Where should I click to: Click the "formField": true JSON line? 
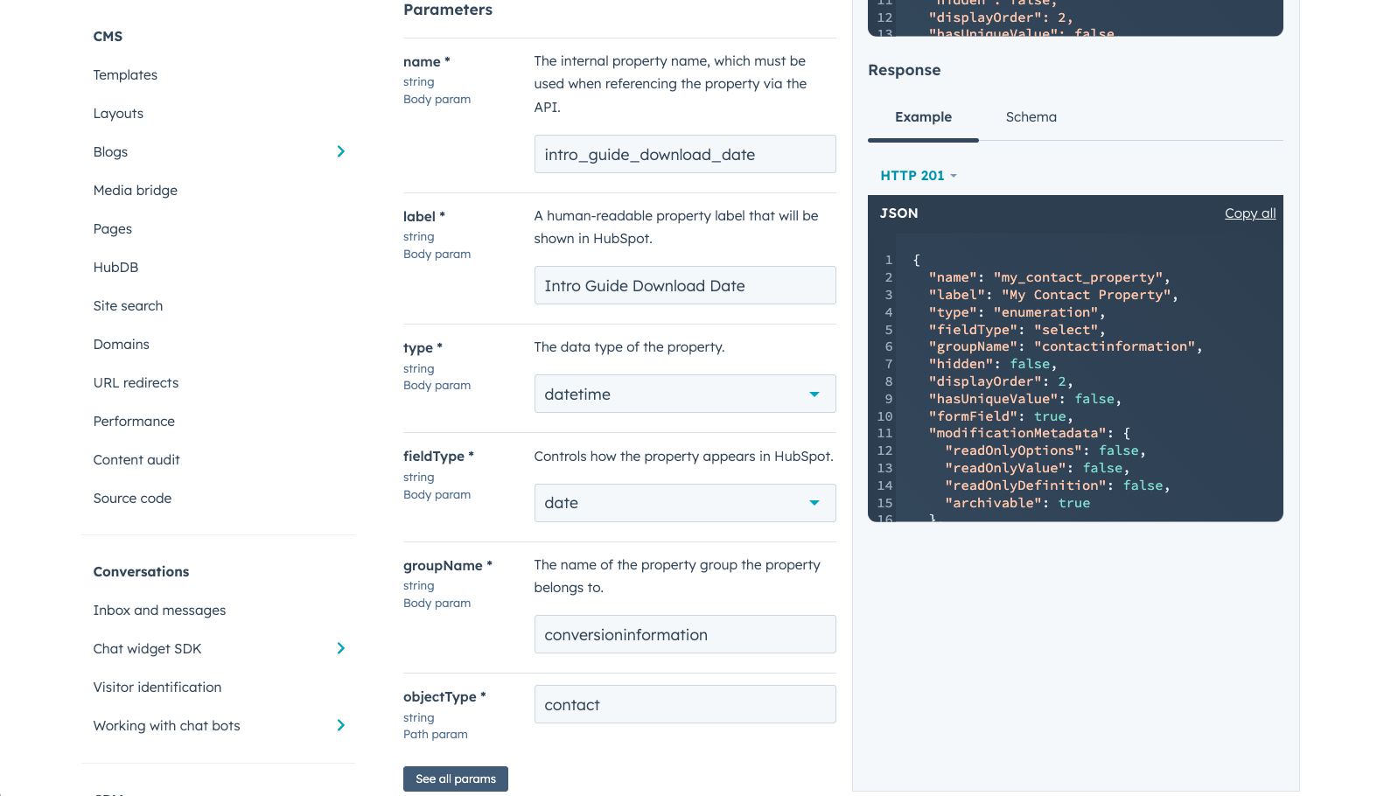coord(1001,416)
